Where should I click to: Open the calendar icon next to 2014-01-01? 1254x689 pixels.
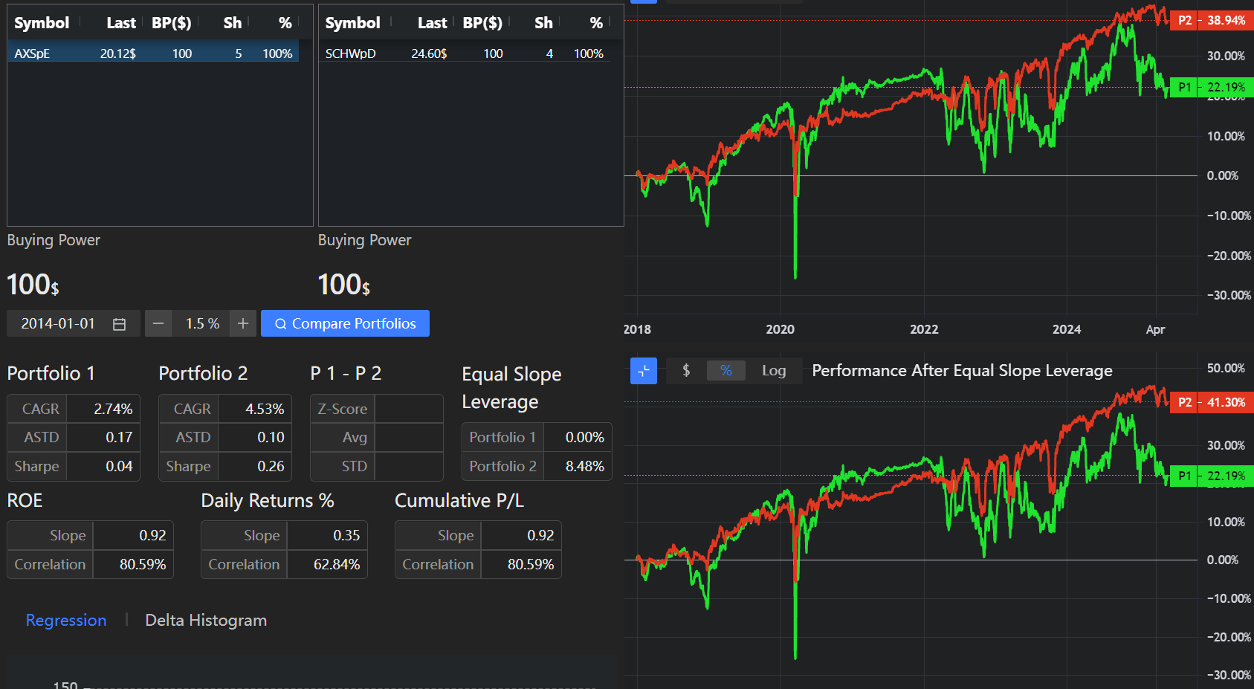[119, 323]
